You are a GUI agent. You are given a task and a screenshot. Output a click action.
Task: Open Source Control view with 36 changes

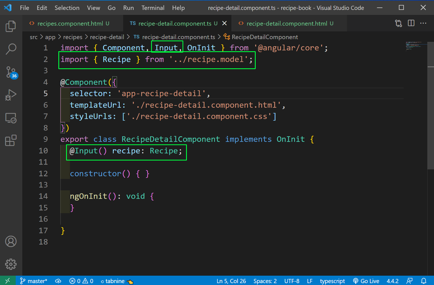11,72
